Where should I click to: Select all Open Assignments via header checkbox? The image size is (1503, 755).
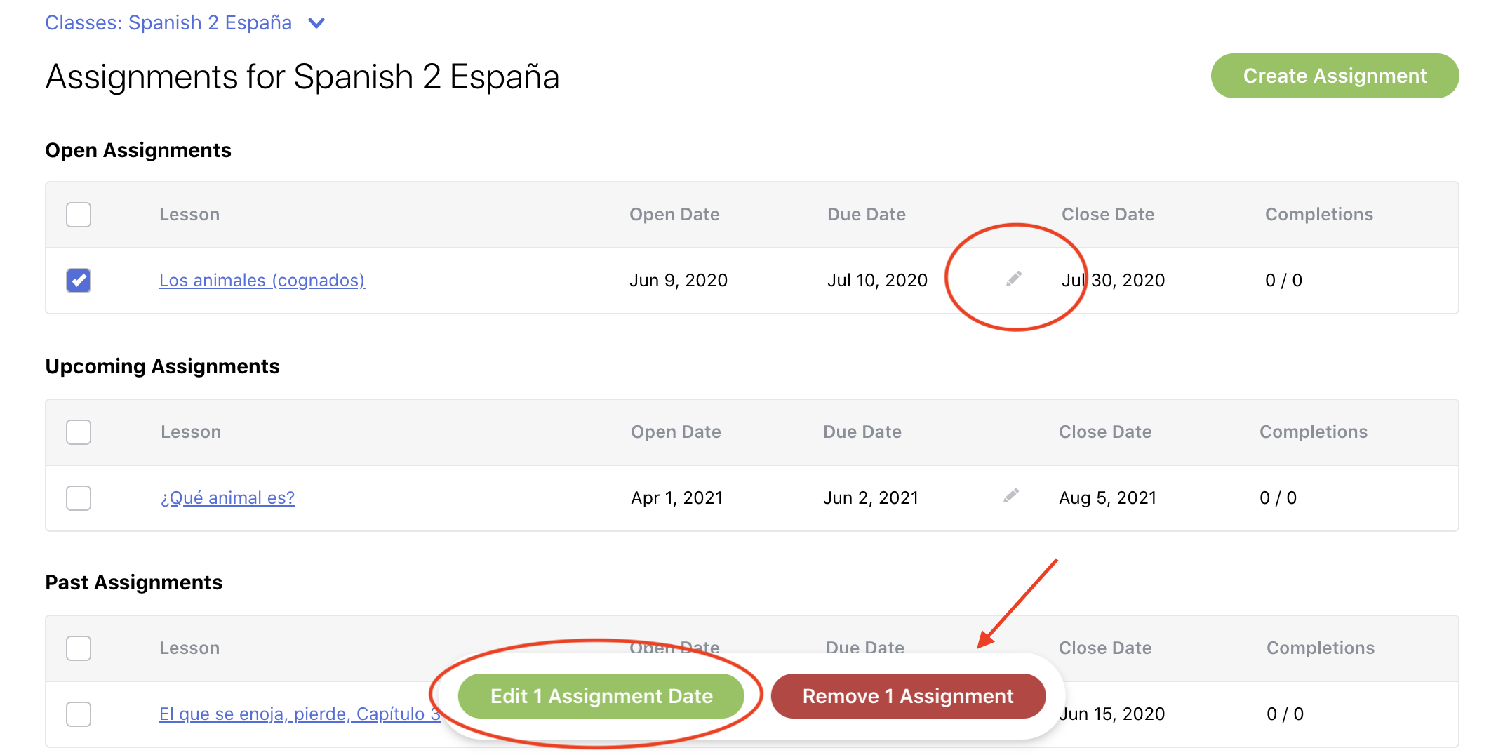click(78, 215)
